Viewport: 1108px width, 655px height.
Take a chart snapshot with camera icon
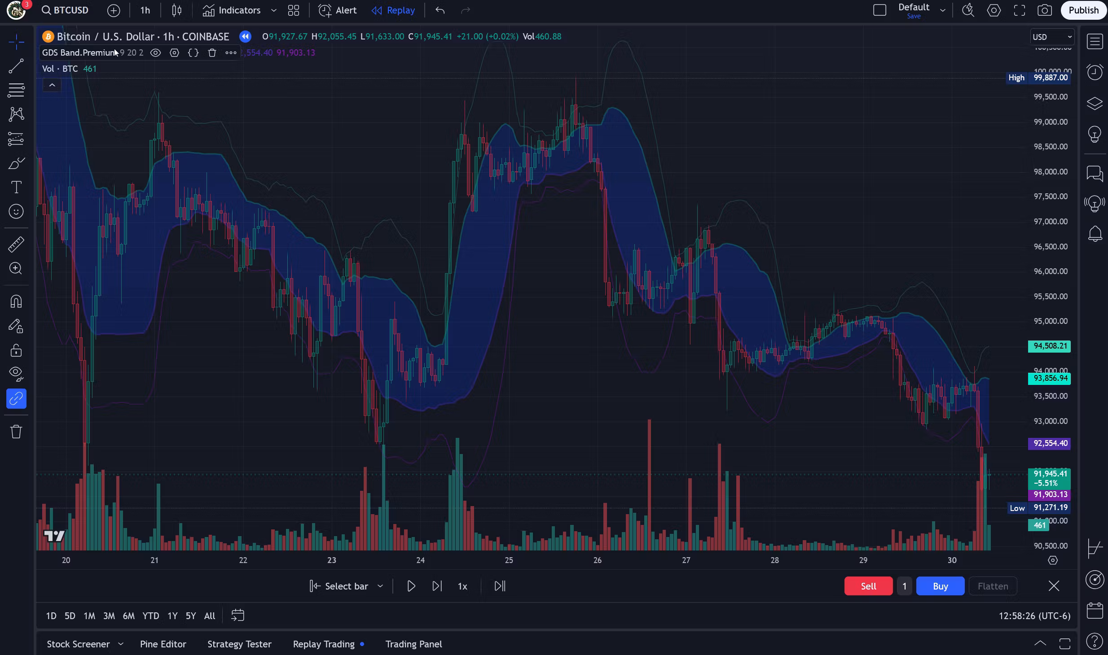pos(1045,10)
